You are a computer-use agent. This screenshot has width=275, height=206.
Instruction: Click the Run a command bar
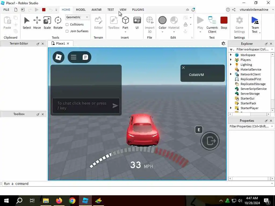(x=137, y=183)
